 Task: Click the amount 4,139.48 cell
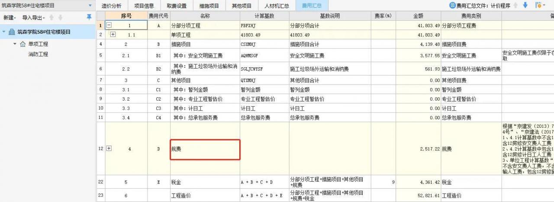(x=418, y=44)
